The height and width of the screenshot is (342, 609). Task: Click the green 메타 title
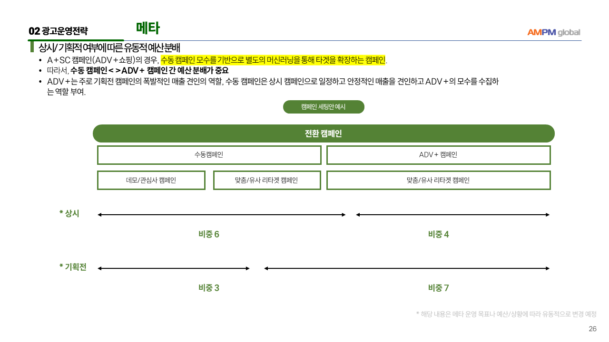(x=147, y=28)
